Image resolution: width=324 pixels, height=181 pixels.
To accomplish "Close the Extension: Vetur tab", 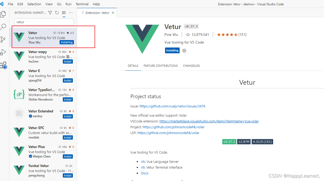I will point(113,13).
